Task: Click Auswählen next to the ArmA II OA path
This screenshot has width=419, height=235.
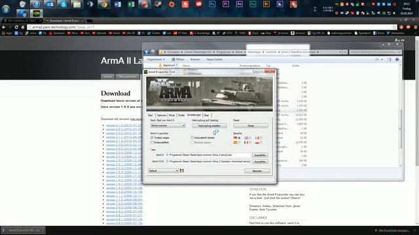Action: coord(260,161)
